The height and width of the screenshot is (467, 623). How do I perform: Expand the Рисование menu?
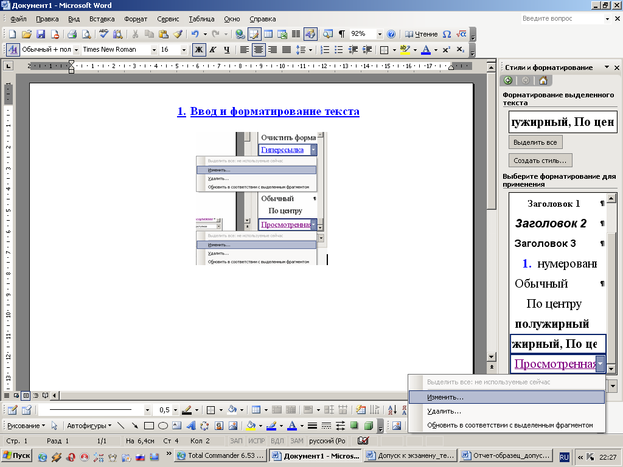click(26, 426)
